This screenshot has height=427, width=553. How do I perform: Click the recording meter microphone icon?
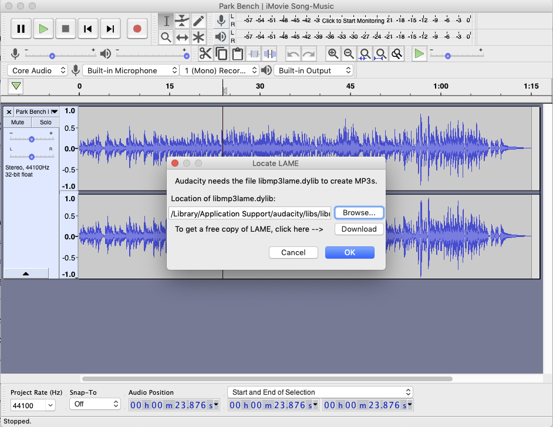221,21
